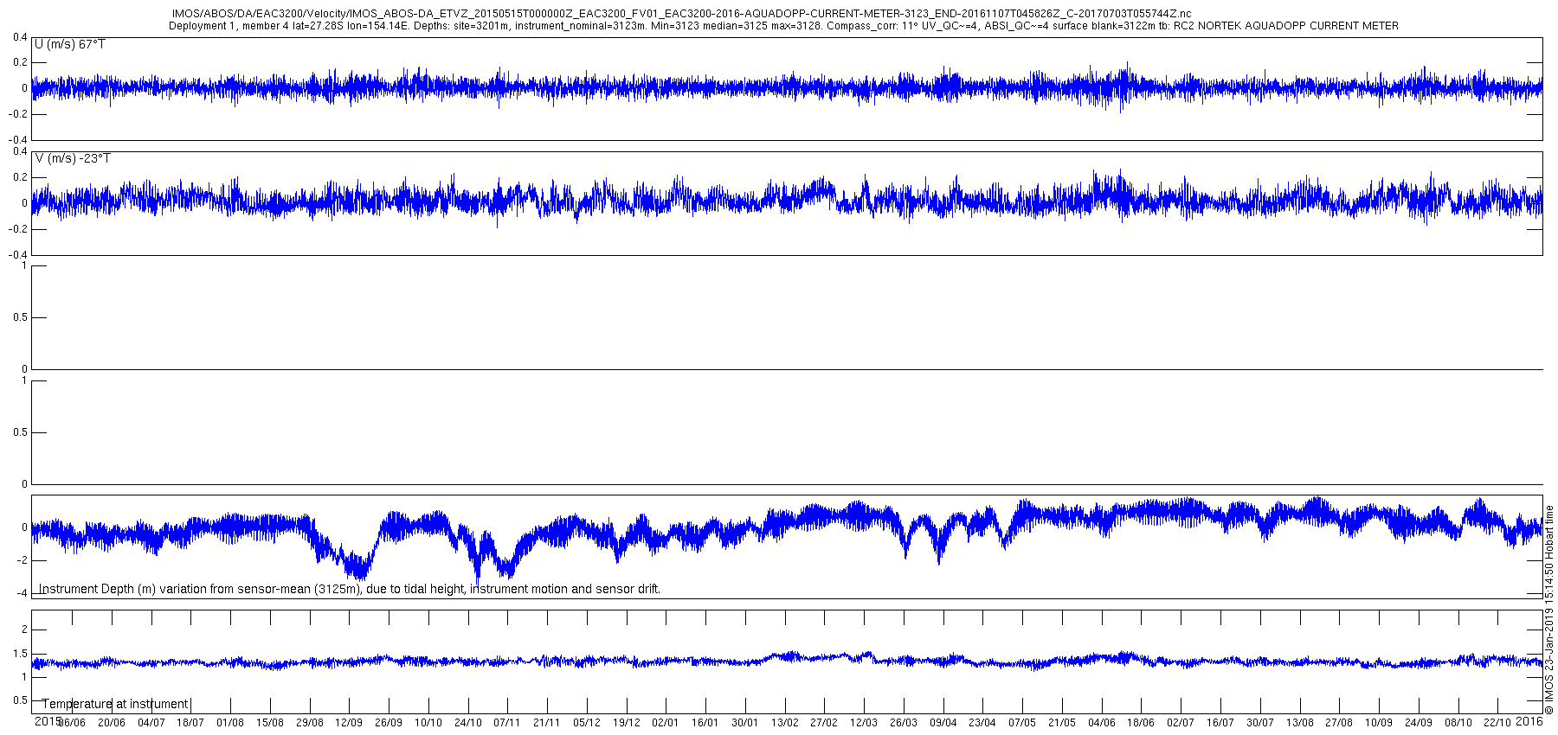Click the '02/01' date tick label

[666, 723]
